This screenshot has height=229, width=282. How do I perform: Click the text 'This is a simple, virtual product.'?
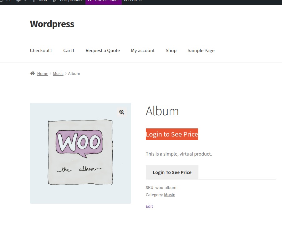(179, 154)
